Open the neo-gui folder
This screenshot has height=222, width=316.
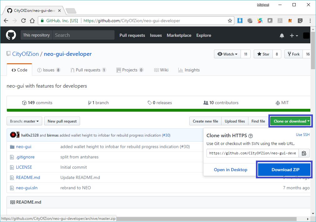point(23,147)
